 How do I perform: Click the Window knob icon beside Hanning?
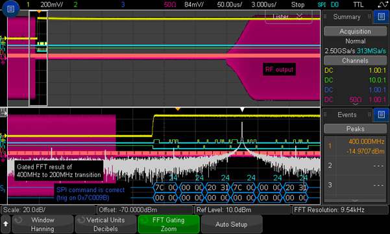tap(18, 220)
